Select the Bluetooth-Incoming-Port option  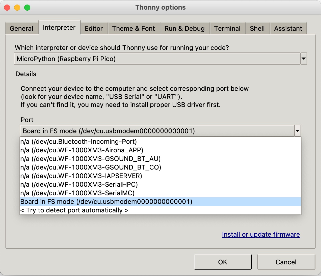tap(161, 142)
